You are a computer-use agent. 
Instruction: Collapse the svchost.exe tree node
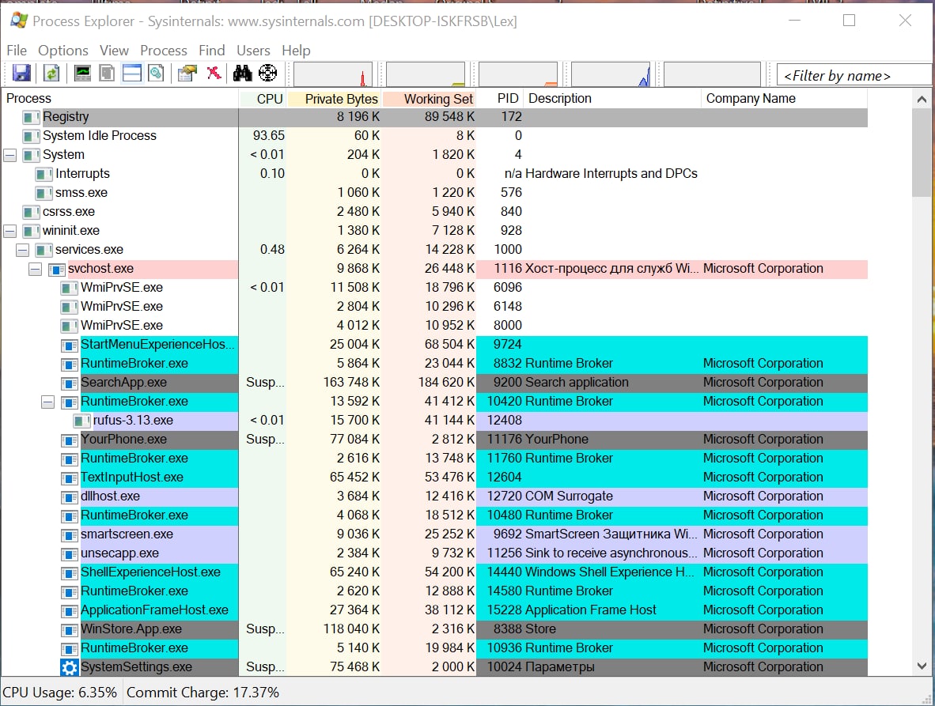point(36,269)
